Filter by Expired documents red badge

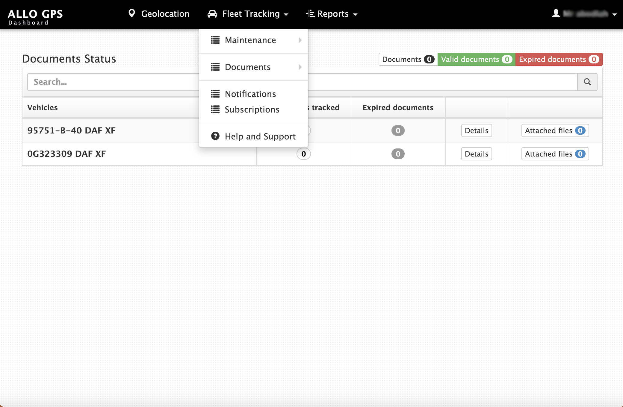click(x=559, y=59)
